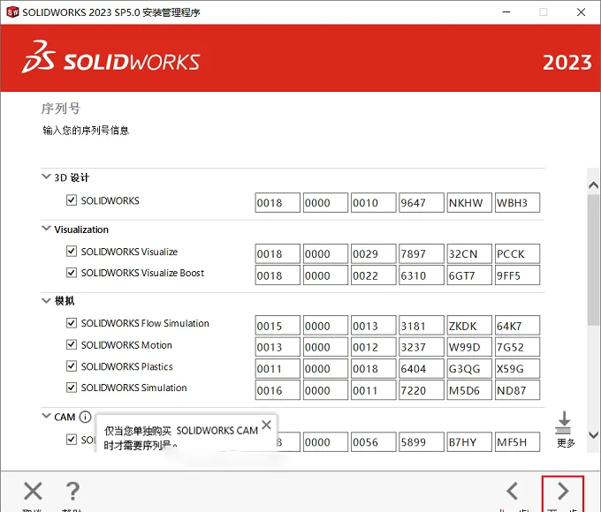Click the scrollbar up arrow
Screen dimensions: 601x512
(593, 185)
